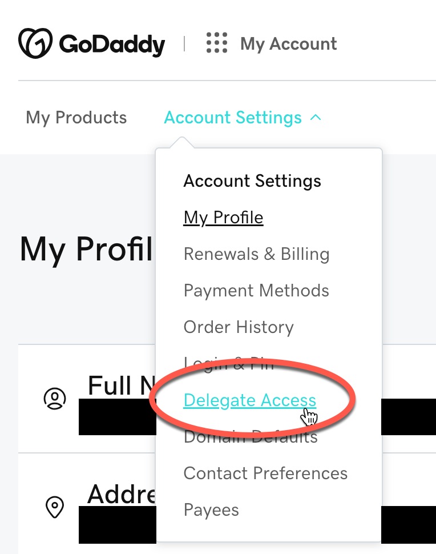Open the Delegate Access link
This screenshot has height=554, width=436.
[249, 400]
